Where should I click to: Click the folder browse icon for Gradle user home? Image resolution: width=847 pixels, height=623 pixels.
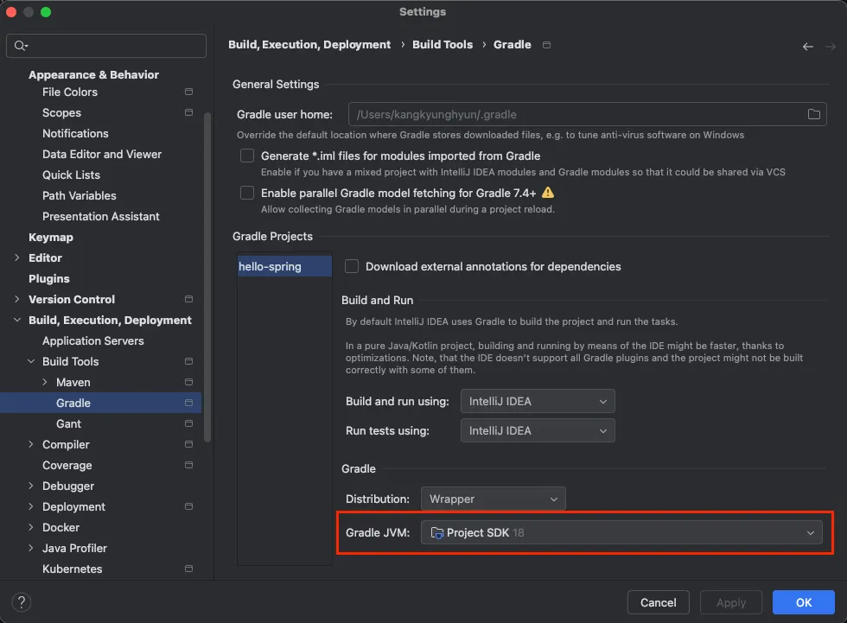point(813,114)
